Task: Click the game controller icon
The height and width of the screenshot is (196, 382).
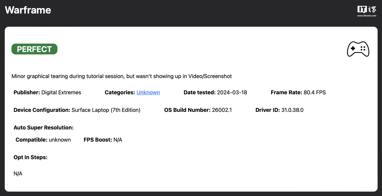Action: [x=358, y=49]
